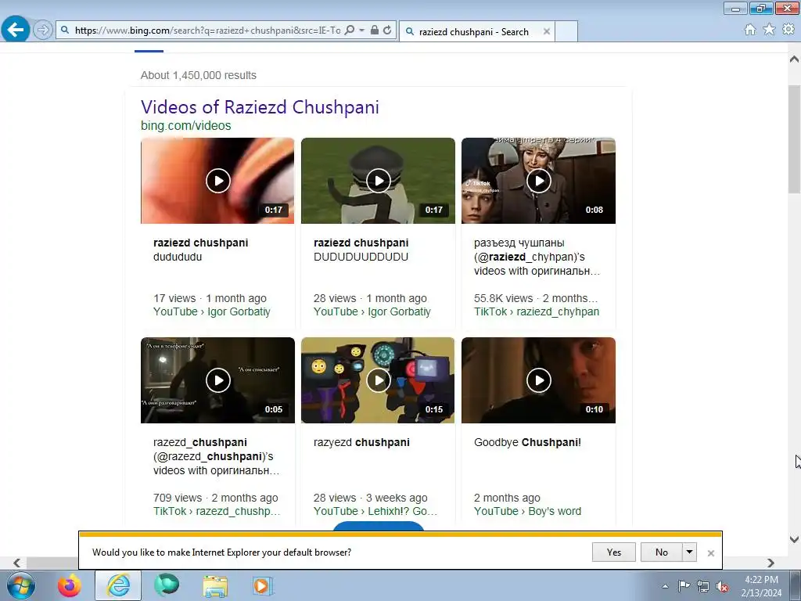Screen dimensions: 801x601
Task: Play the Goodbye Chushpani! video
Action: pos(538,380)
